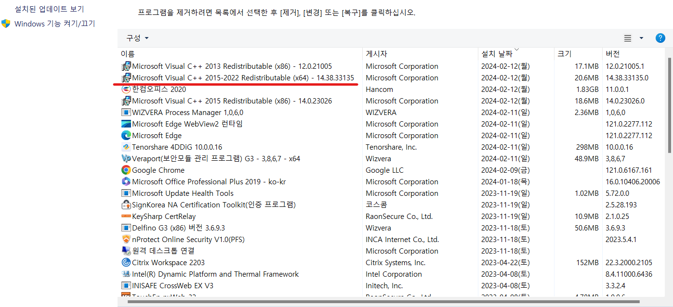Click the Microsoft Edge browser icon
673x307 pixels.
coord(126,135)
